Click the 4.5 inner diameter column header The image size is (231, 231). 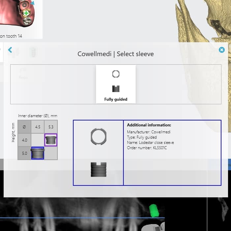click(x=38, y=127)
